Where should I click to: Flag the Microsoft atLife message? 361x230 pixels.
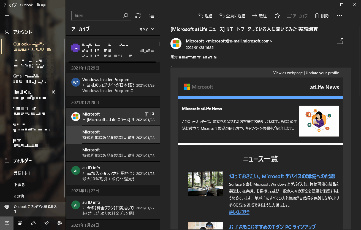(152, 114)
